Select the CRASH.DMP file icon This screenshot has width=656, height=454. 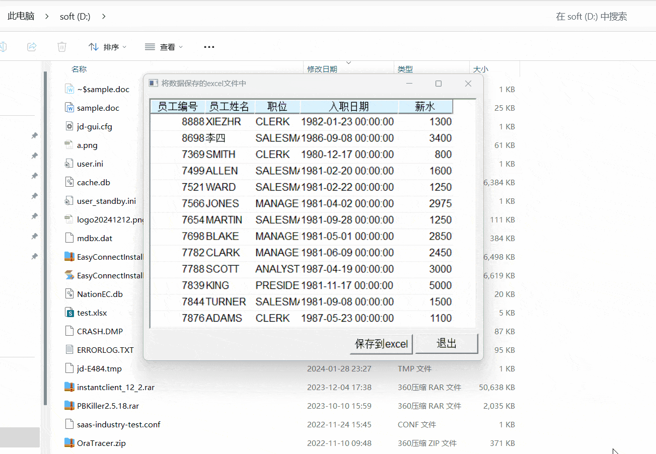(x=69, y=331)
